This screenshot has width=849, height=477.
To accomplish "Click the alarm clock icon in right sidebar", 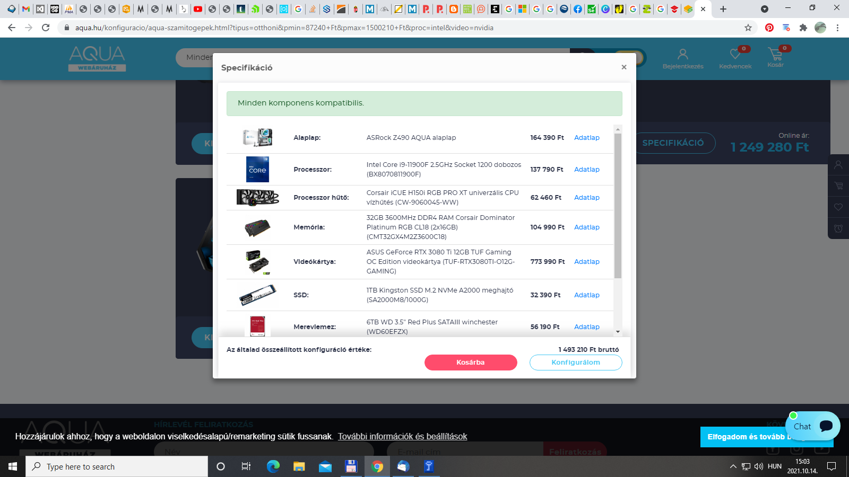I will (x=838, y=228).
